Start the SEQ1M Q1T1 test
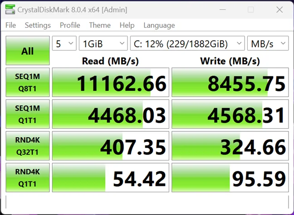Viewport: 294px width, 215px height. click(x=28, y=114)
